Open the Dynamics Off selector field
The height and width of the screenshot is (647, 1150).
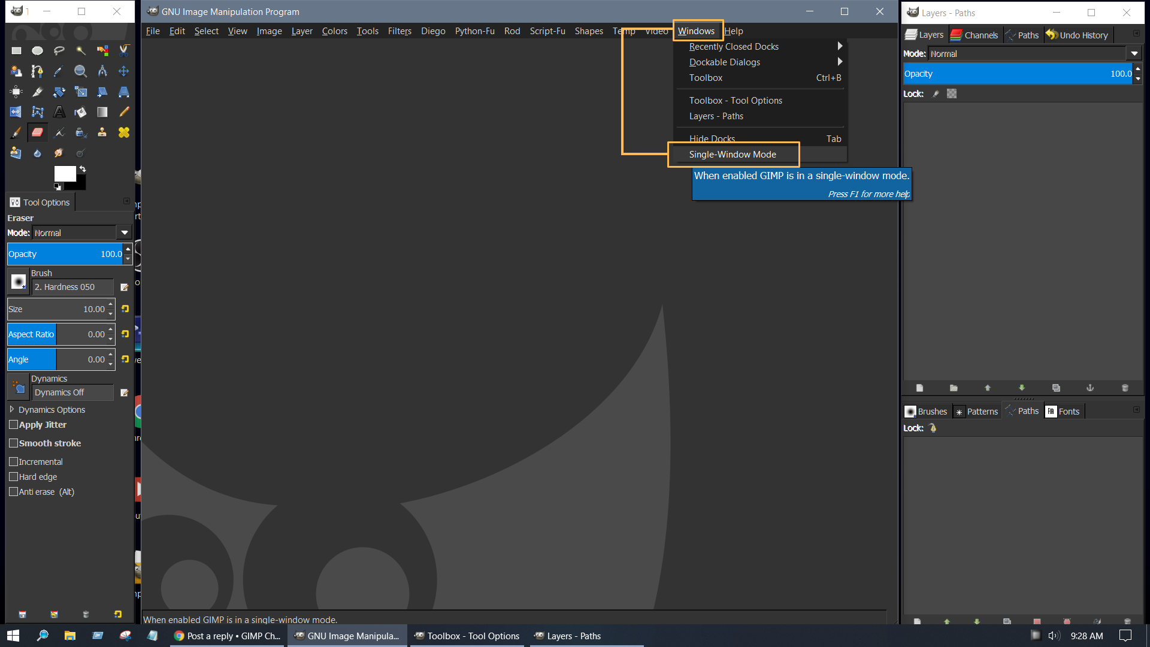72,393
